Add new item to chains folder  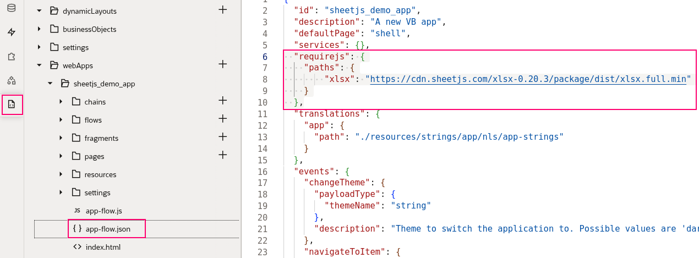click(x=222, y=101)
